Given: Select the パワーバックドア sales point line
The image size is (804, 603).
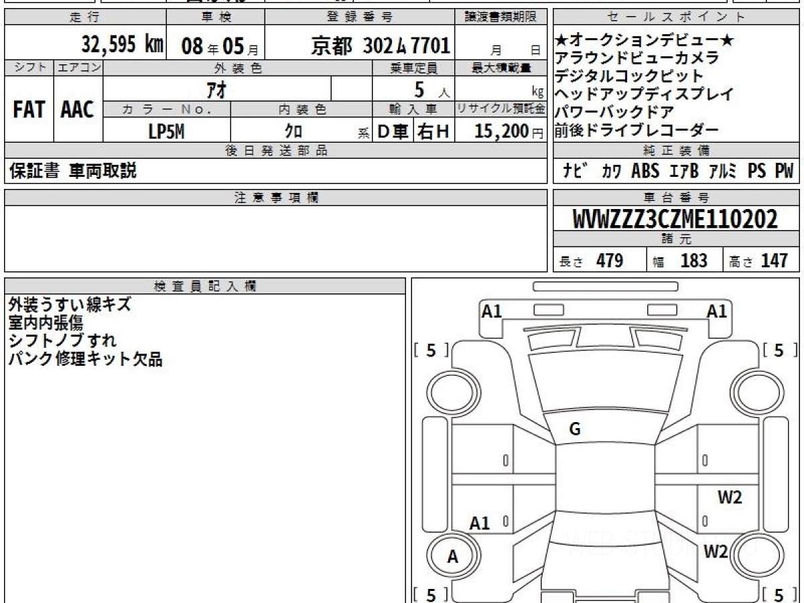Looking at the screenshot, I should [x=614, y=112].
